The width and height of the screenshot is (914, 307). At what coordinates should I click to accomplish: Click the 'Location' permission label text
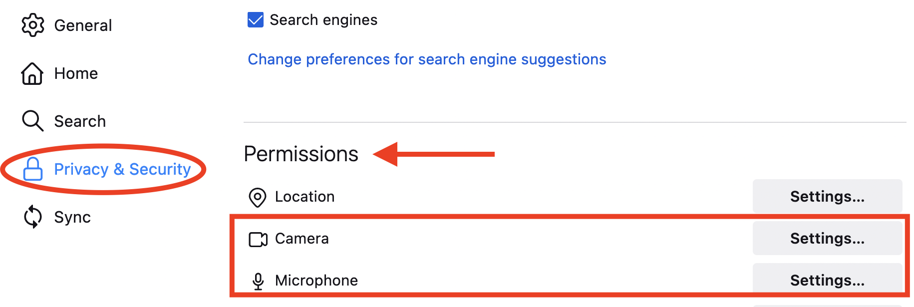point(305,197)
